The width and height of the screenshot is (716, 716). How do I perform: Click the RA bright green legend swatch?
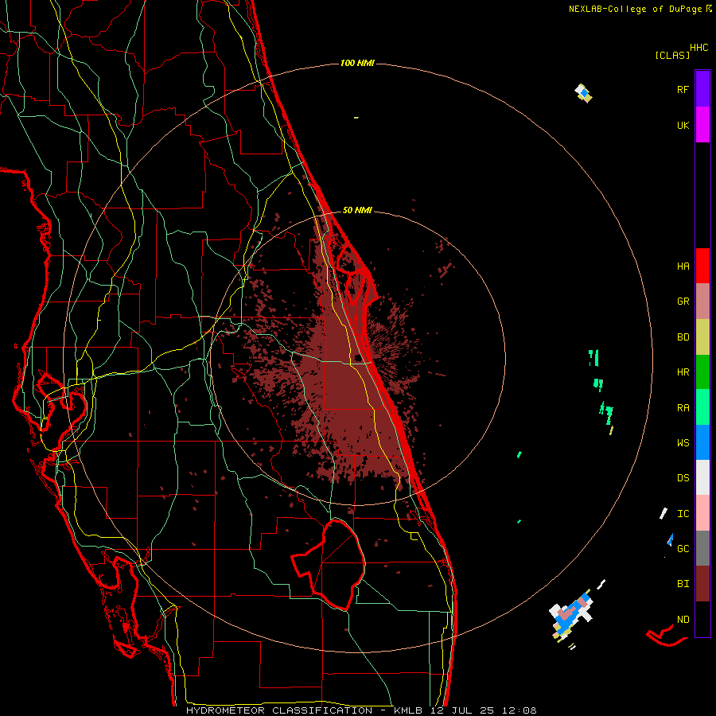point(702,407)
